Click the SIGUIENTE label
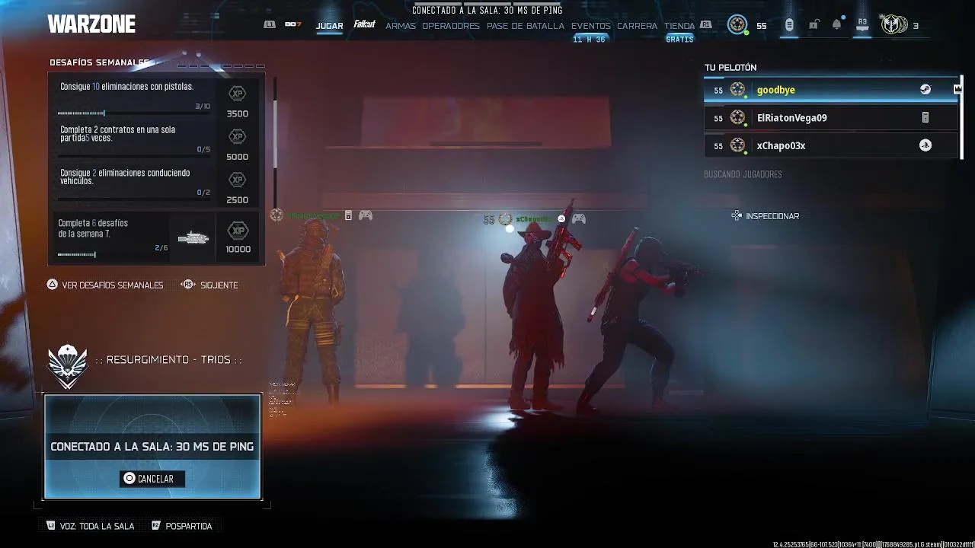The width and height of the screenshot is (975, 548). [x=219, y=285]
